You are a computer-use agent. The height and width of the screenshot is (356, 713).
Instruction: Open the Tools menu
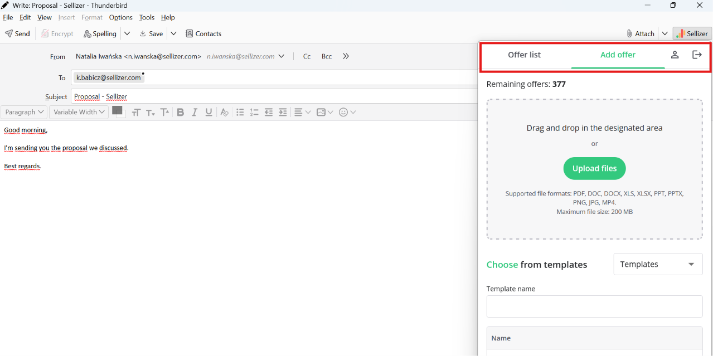[147, 17]
